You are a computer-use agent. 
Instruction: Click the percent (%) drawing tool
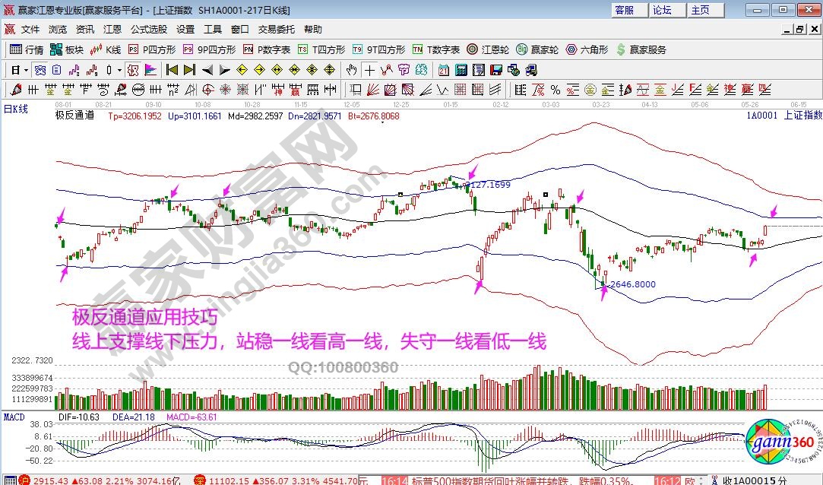click(x=556, y=90)
